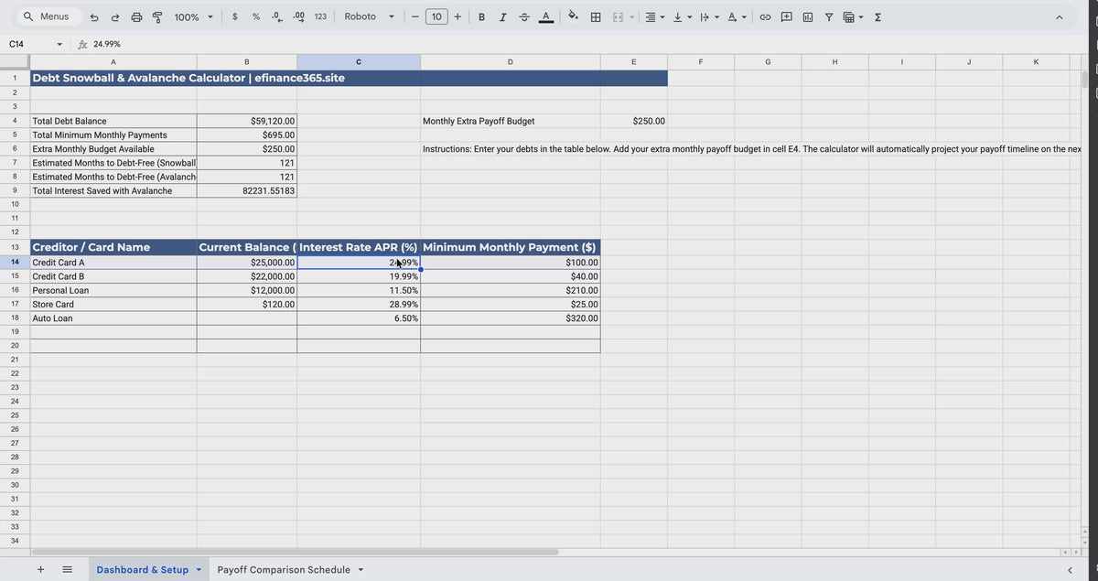
Task: Select the $320.00 minimum payment cell
Action: coord(511,318)
